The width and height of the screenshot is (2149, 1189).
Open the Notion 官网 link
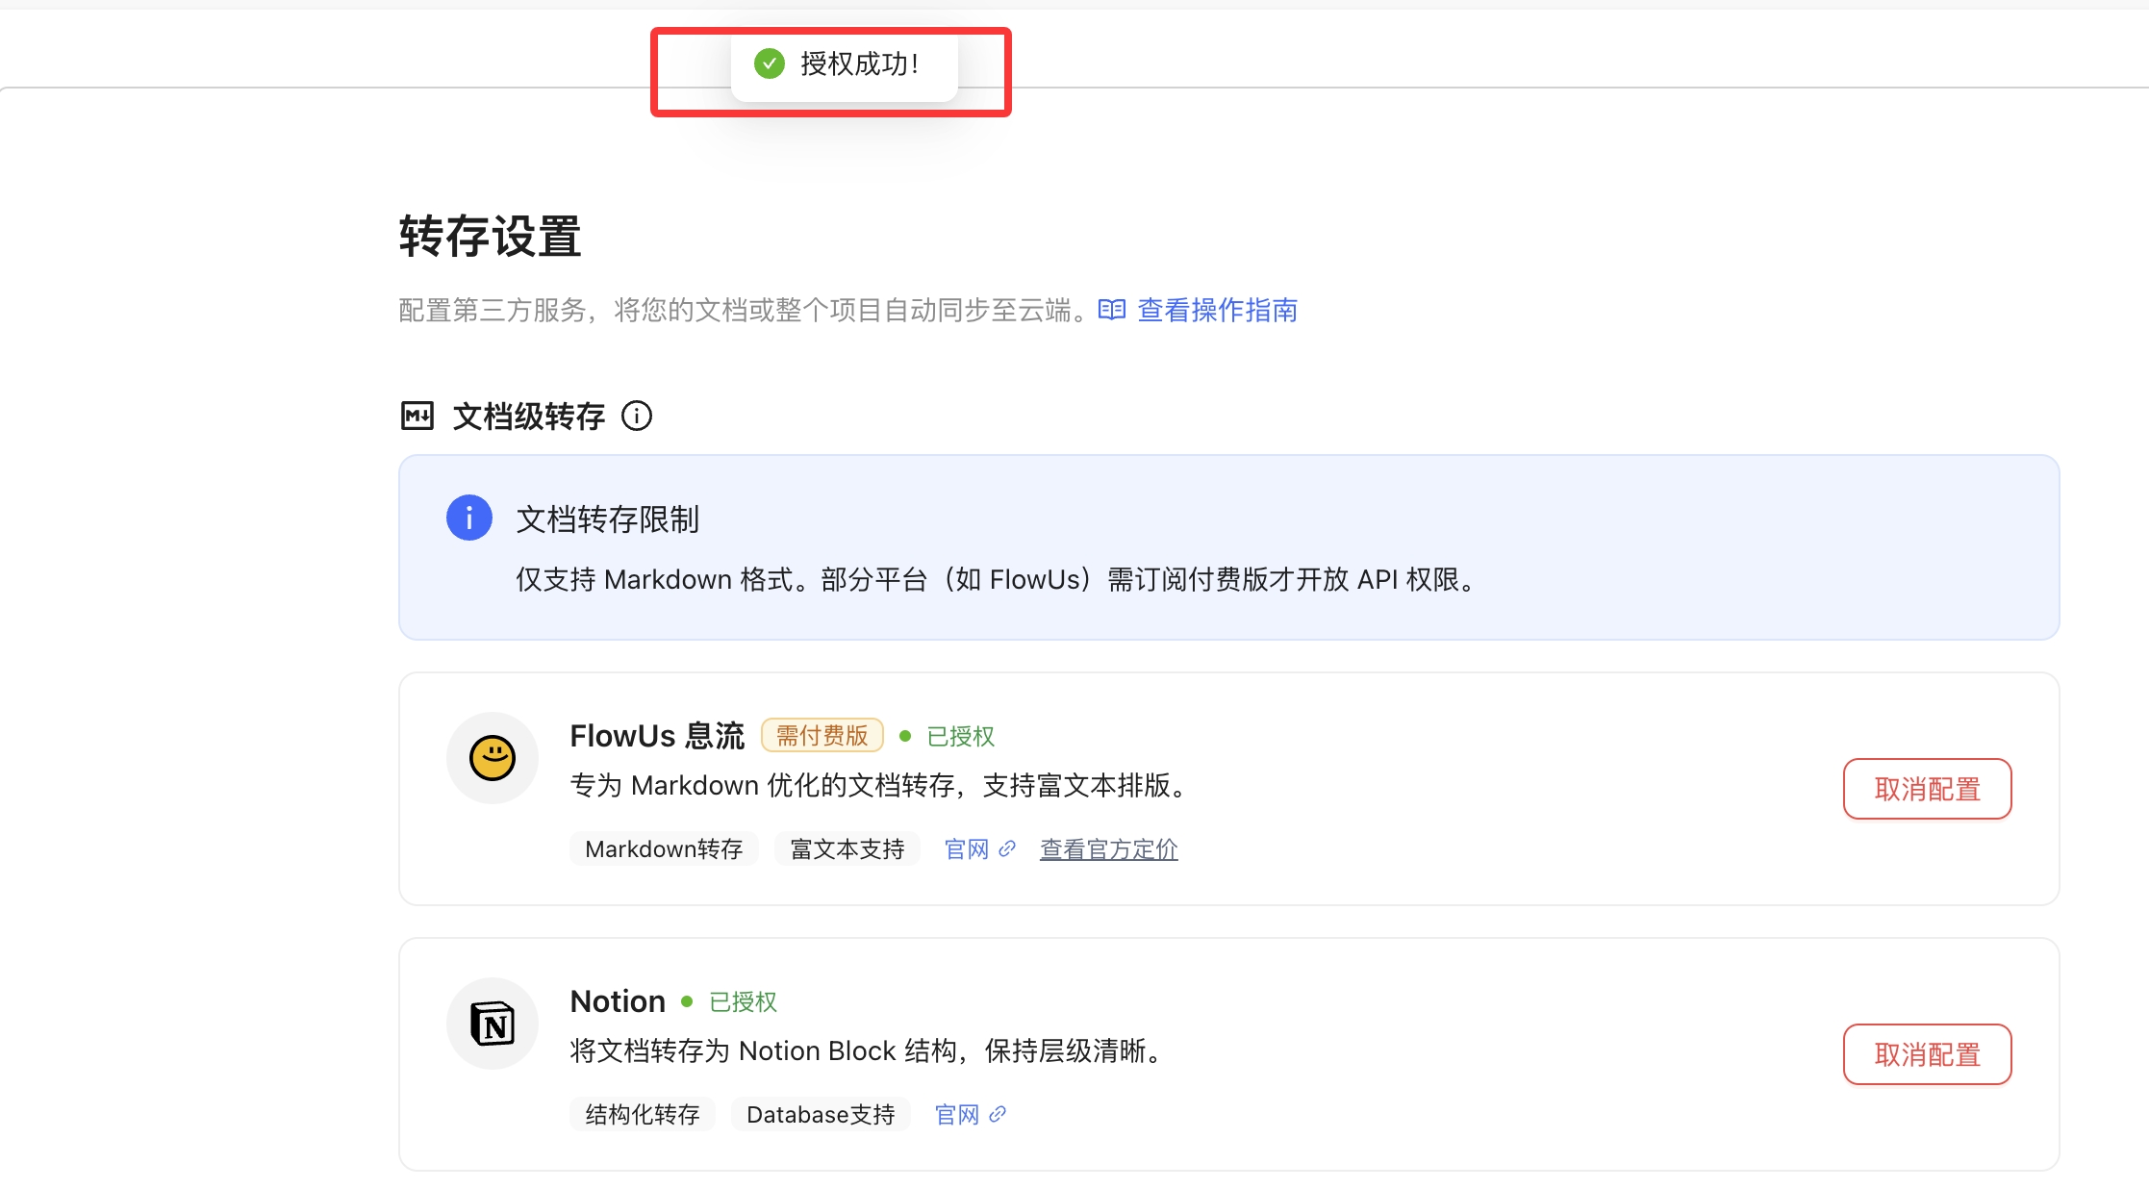(957, 1115)
